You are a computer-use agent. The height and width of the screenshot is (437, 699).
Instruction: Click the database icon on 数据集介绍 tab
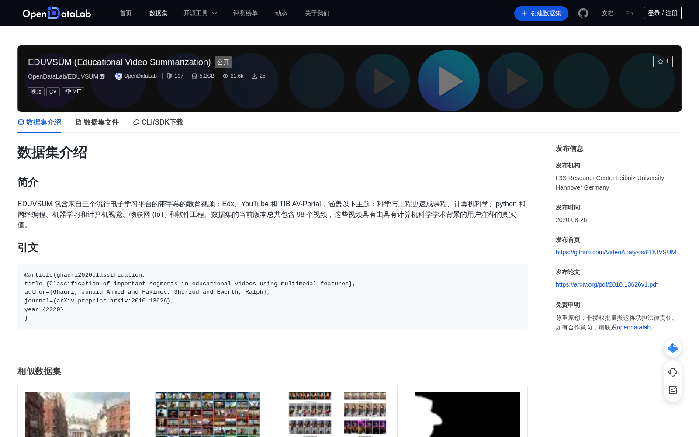point(21,122)
